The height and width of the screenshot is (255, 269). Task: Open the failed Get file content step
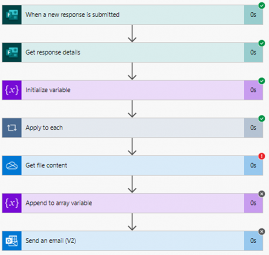132,165
